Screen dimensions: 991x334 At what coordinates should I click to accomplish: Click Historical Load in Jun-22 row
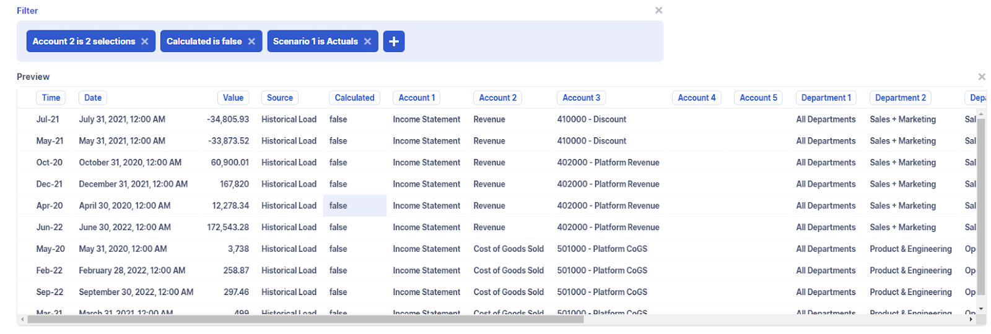coord(289,228)
